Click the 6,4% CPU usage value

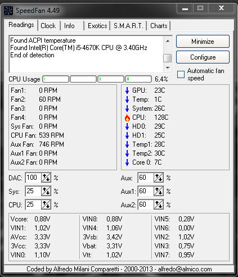click(161, 79)
